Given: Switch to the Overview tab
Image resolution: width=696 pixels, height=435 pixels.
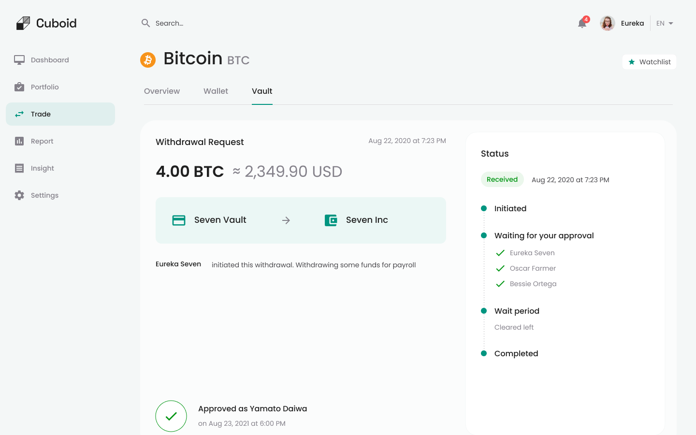Looking at the screenshot, I should click(162, 91).
